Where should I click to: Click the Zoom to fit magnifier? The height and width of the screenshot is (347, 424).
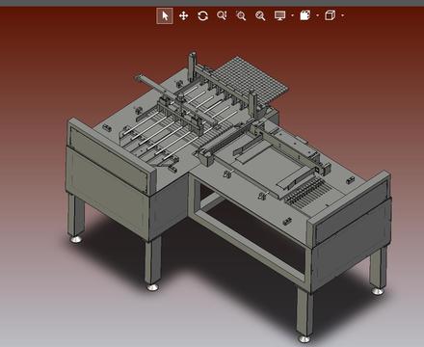click(x=260, y=15)
